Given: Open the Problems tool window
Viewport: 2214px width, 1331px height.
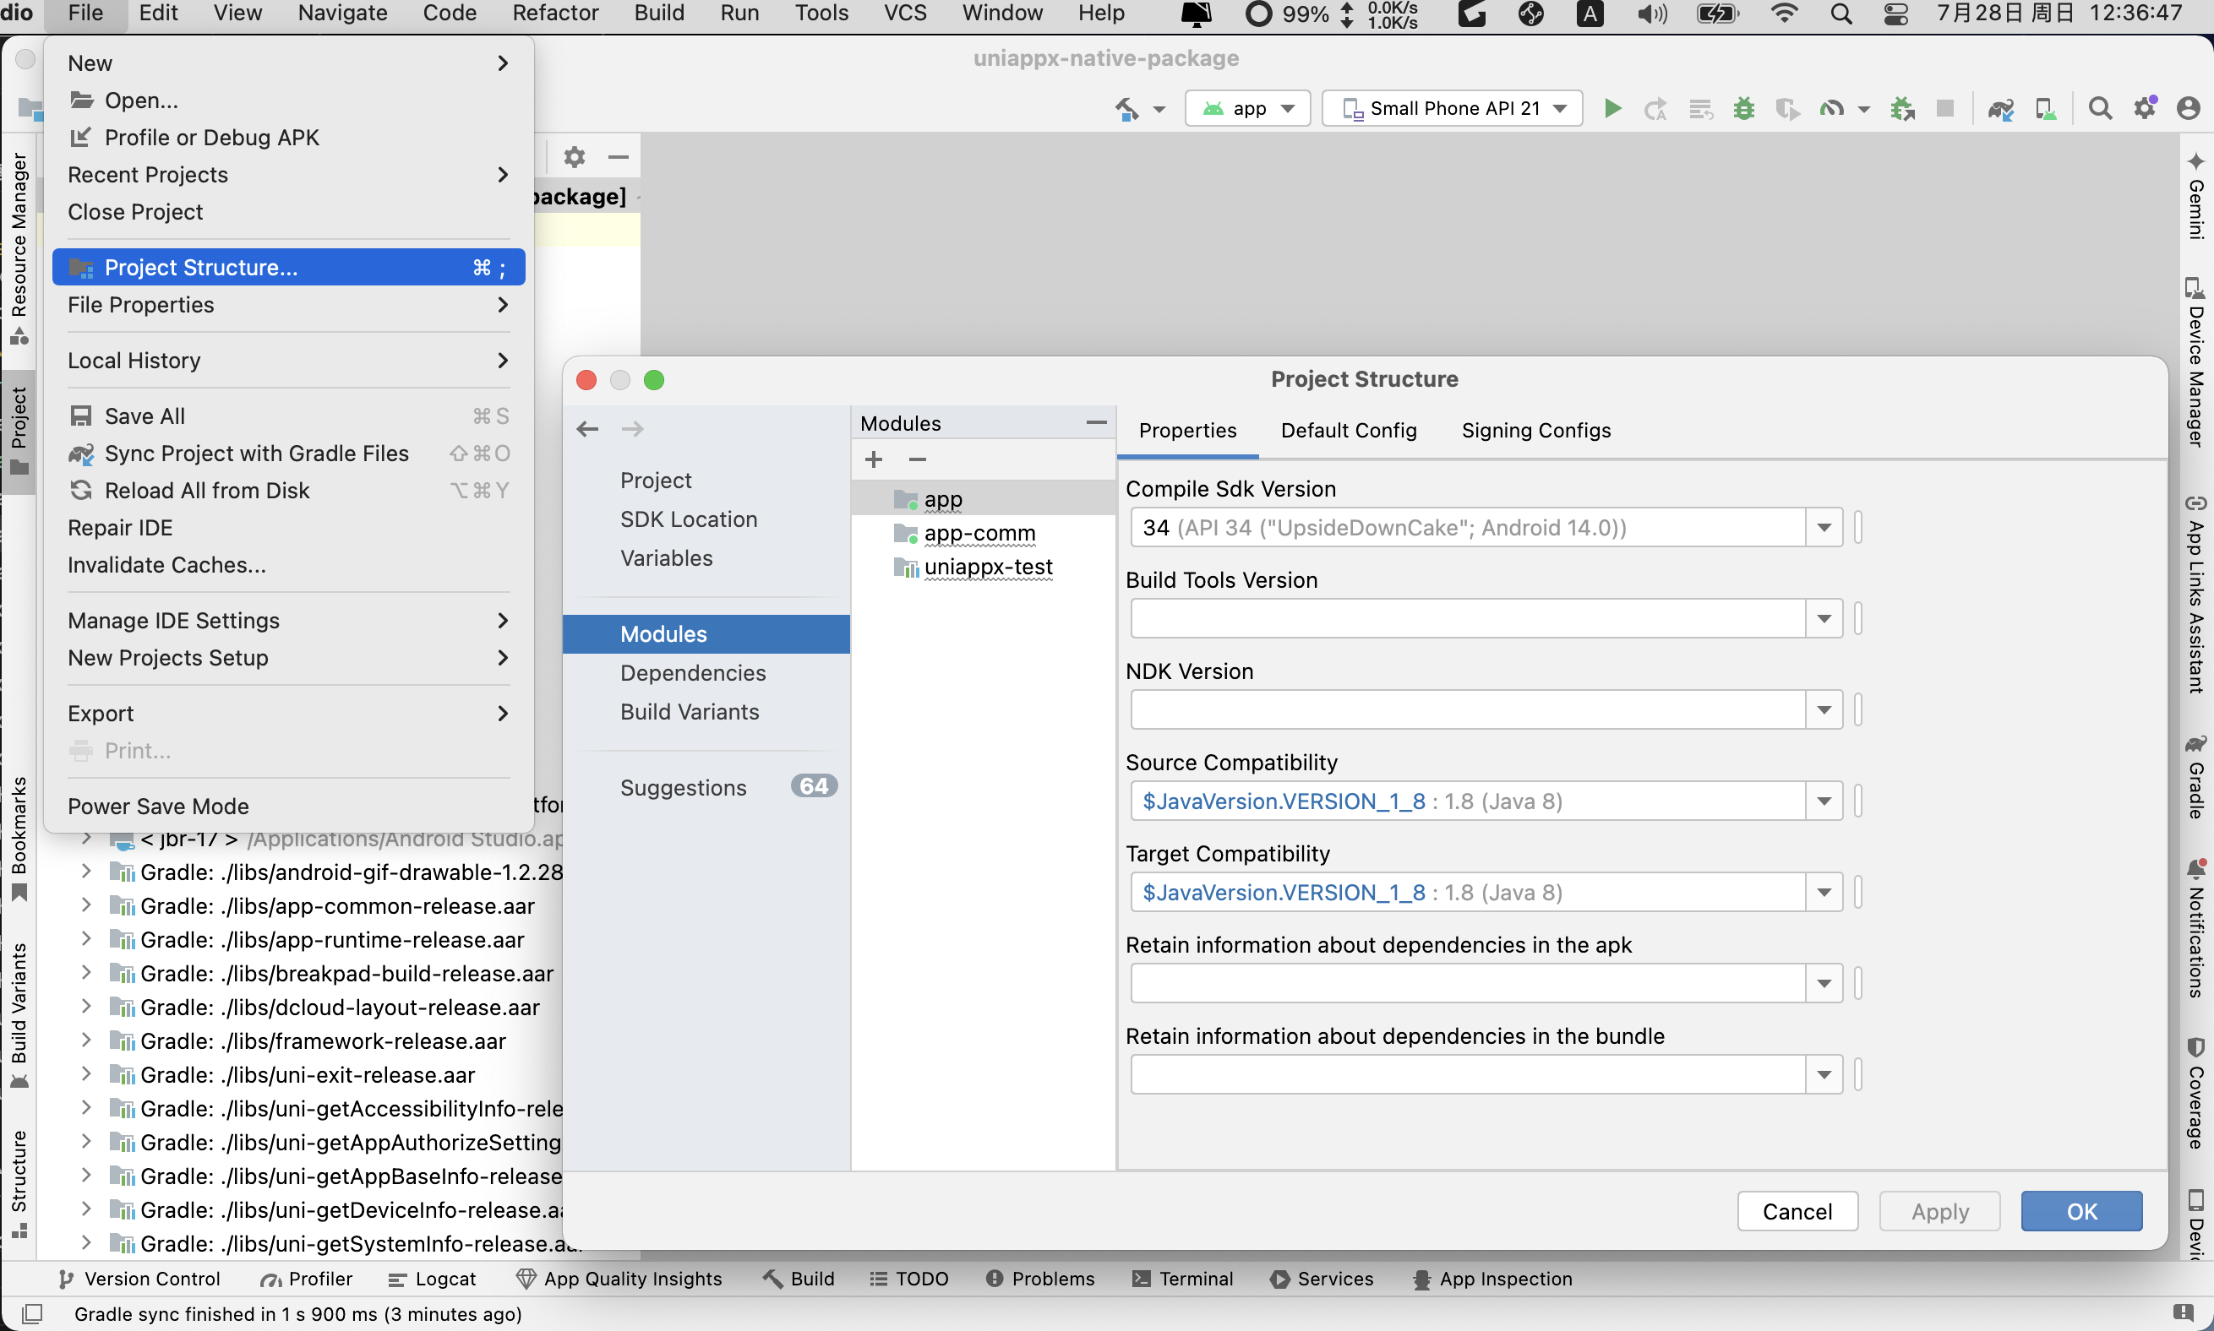Looking at the screenshot, I should [x=1039, y=1279].
